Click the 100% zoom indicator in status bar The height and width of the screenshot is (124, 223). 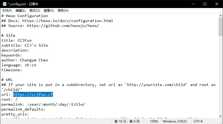[154, 121]
